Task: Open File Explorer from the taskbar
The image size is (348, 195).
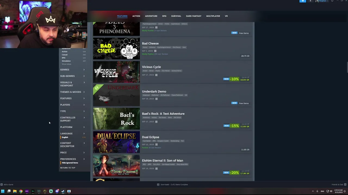Action: pyautogui.click(x=15, y=191)
